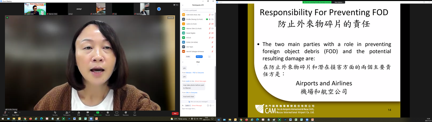Expand audio options arrow beside Unmute
This screenshot has height=122, width=432.
9,112
